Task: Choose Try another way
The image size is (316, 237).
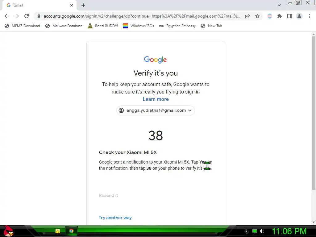Action: pos(115,218)
